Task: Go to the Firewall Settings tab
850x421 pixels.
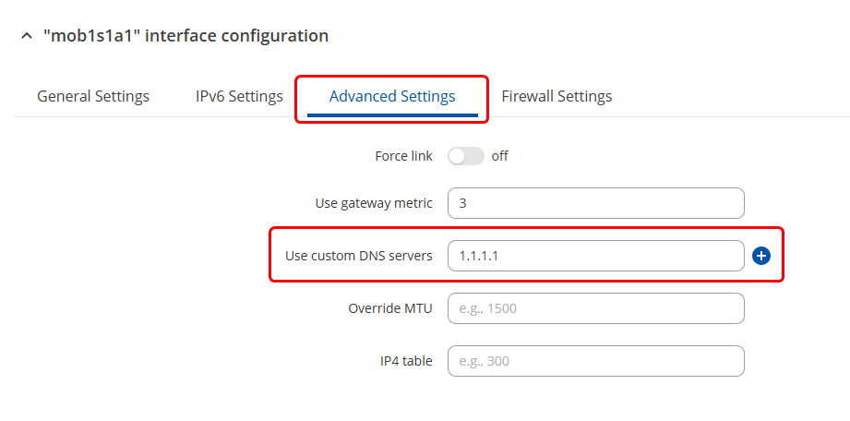Action: (x=557, y=96)
